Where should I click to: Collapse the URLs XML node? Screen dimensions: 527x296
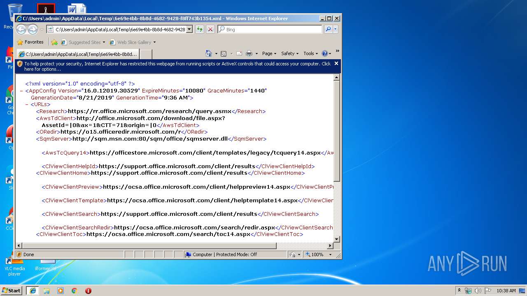click(x=27, y=104)
